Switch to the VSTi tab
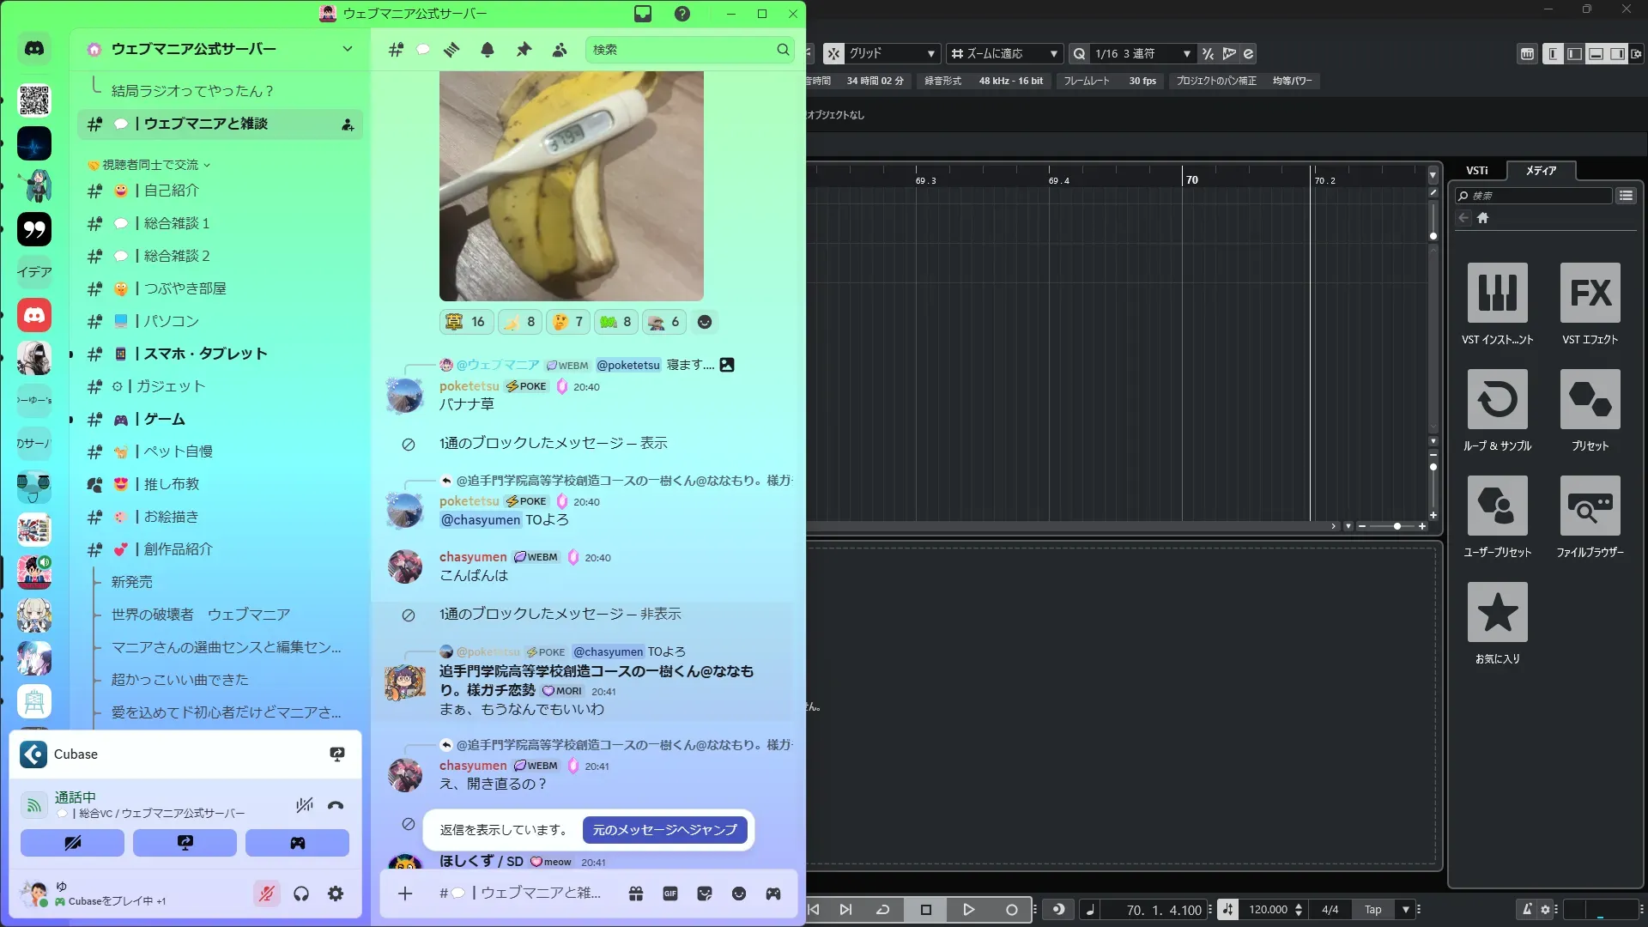1648x927 pixels. click(1476, 170)
